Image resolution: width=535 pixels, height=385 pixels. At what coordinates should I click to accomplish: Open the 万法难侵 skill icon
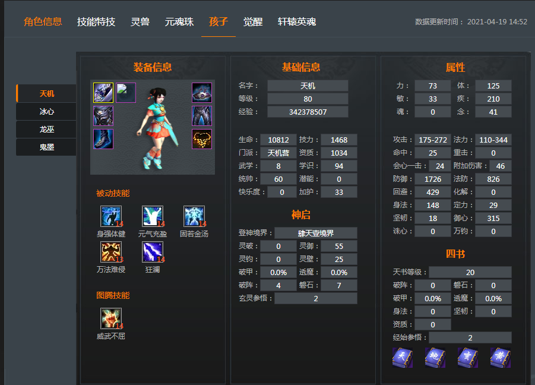click(x=111, y=252)
